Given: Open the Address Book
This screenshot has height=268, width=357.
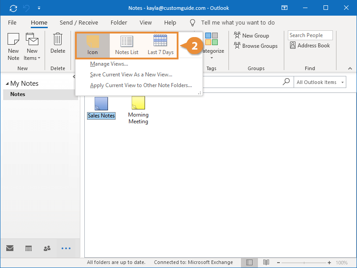Looking at the screenshot, I should [x=310, y=46].
